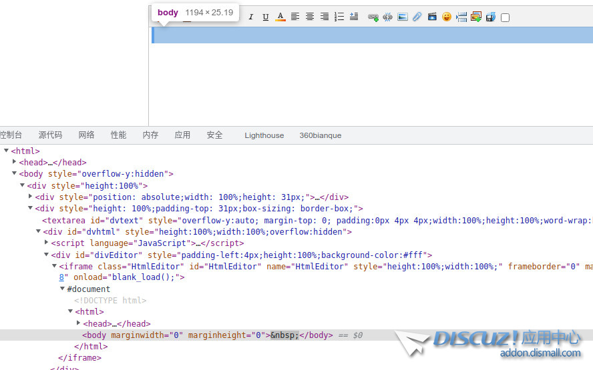The height and width of the screenshot is (370, 593).
Task: Expand the script language JavaScript node
Action: tap(46, 243)
